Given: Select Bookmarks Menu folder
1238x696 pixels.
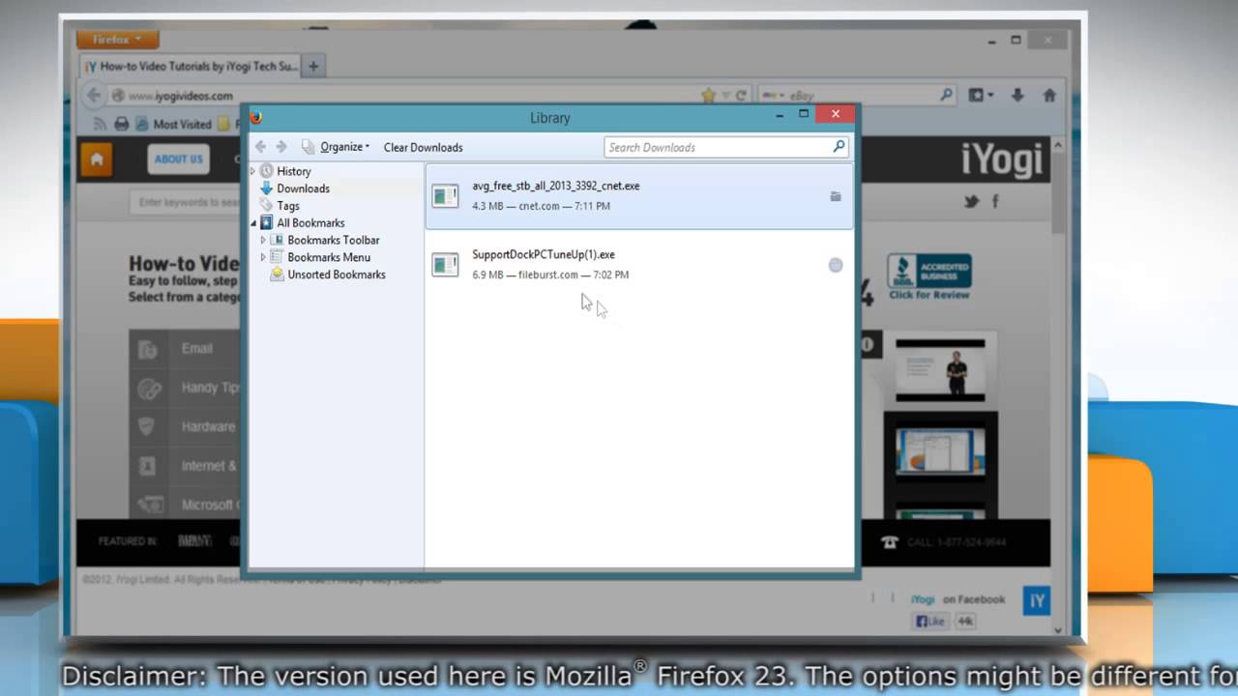Looking at the screenshot, I should tap(329, 257).
